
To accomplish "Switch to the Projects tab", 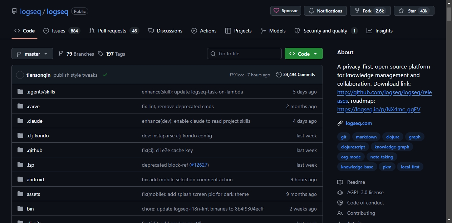I will pyautogui.click(x=239, y=31).
